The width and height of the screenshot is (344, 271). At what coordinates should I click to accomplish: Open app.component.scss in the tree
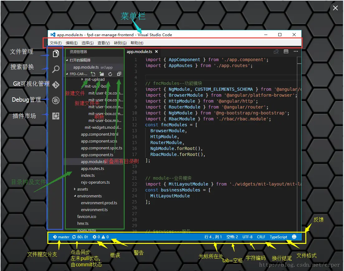(x=99, y=141)
